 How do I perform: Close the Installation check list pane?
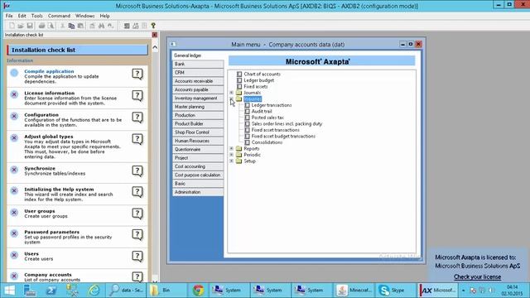[155, 35]
